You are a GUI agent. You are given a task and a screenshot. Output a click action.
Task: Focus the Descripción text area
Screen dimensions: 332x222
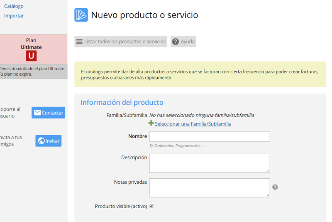point(210,163)
